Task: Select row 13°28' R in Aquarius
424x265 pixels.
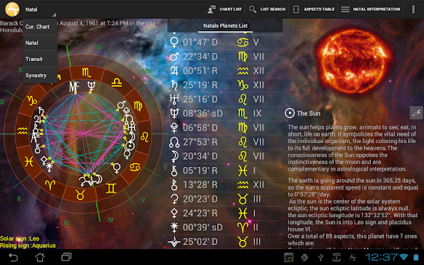Action: tap(225, 185)
